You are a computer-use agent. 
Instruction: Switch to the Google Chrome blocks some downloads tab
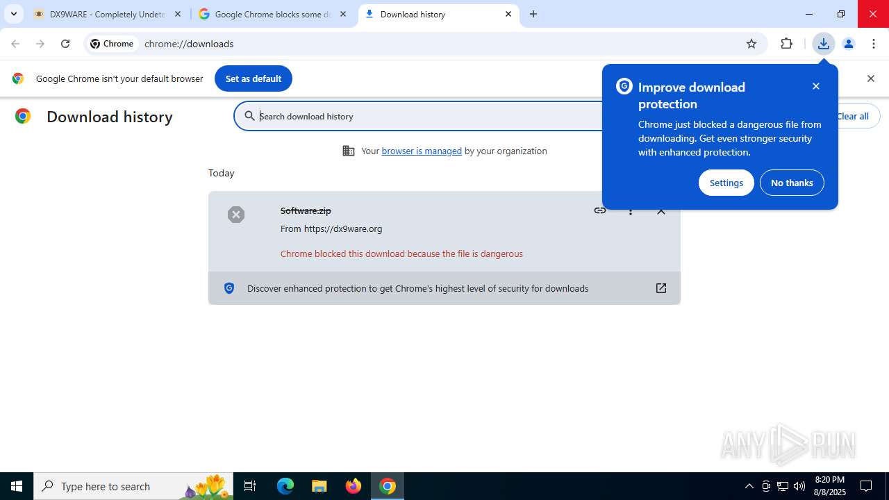273,14
